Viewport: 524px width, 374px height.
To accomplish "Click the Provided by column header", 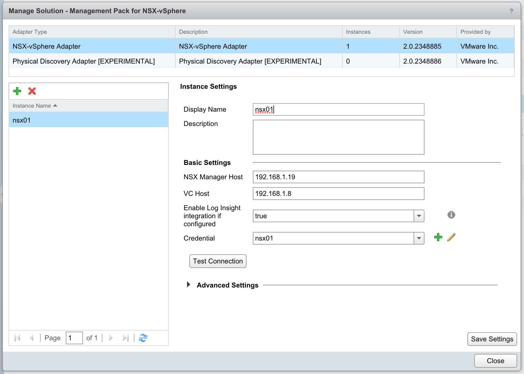I will coord(485,32).
